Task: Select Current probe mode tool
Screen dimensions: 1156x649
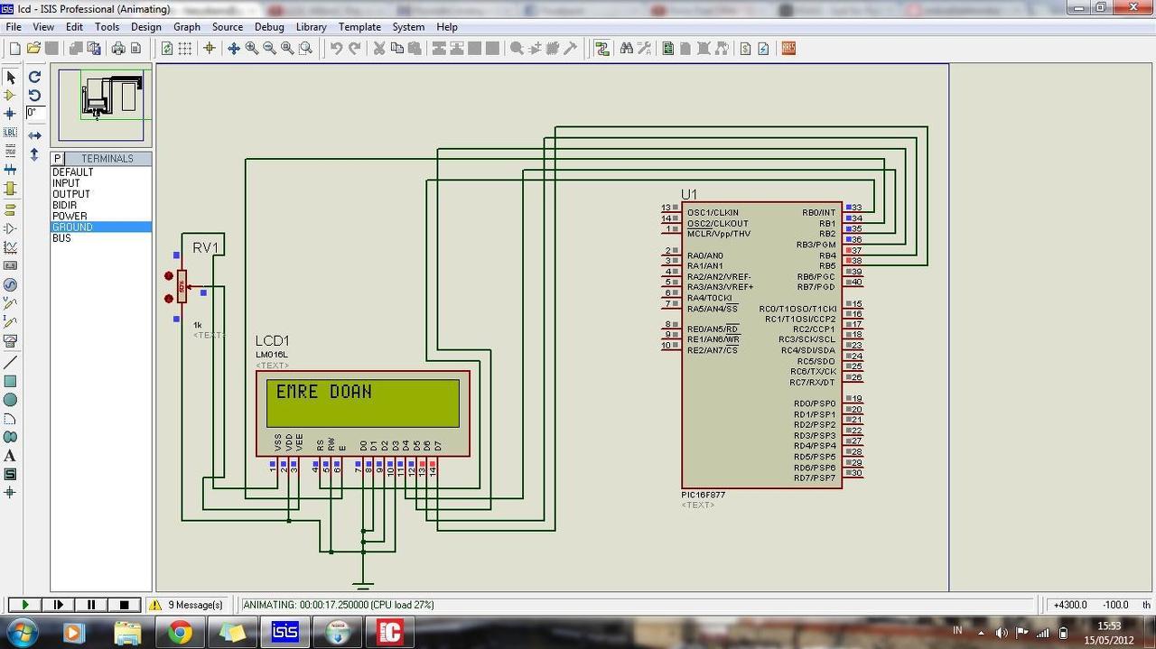Action: pos(11,322)
